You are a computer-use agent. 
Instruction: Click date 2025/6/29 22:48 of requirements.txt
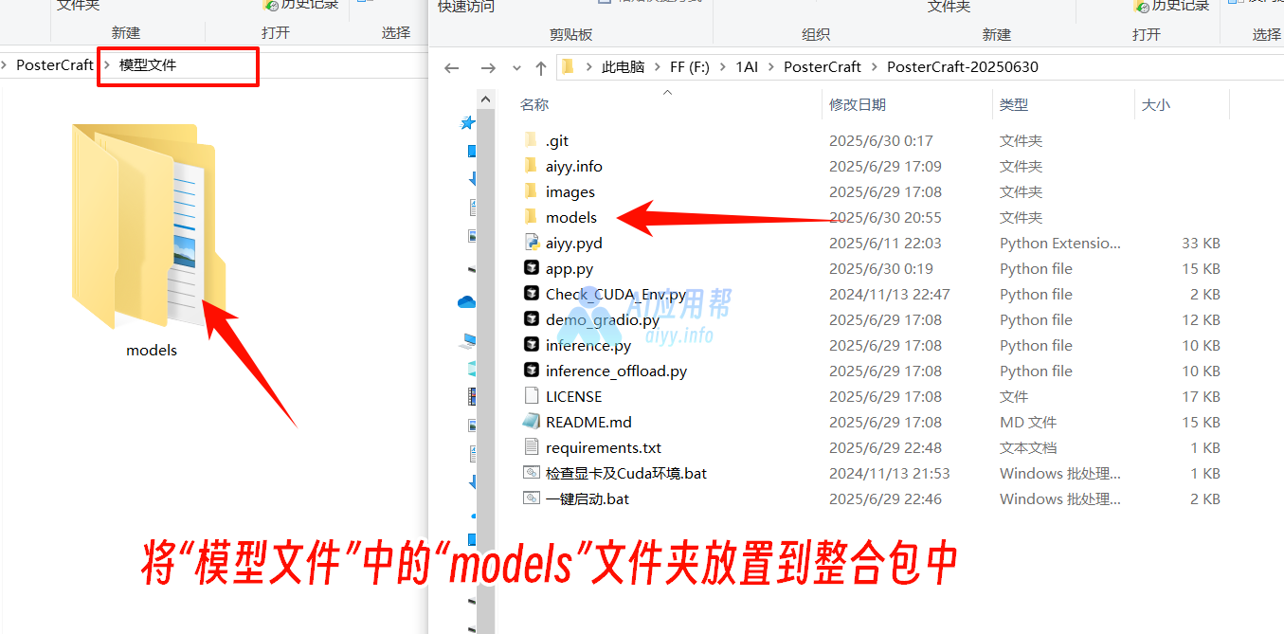[885, 447]
